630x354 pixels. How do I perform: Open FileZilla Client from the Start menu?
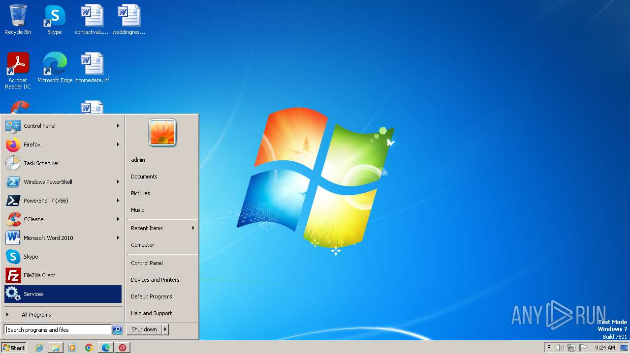(x=63, y=275)
